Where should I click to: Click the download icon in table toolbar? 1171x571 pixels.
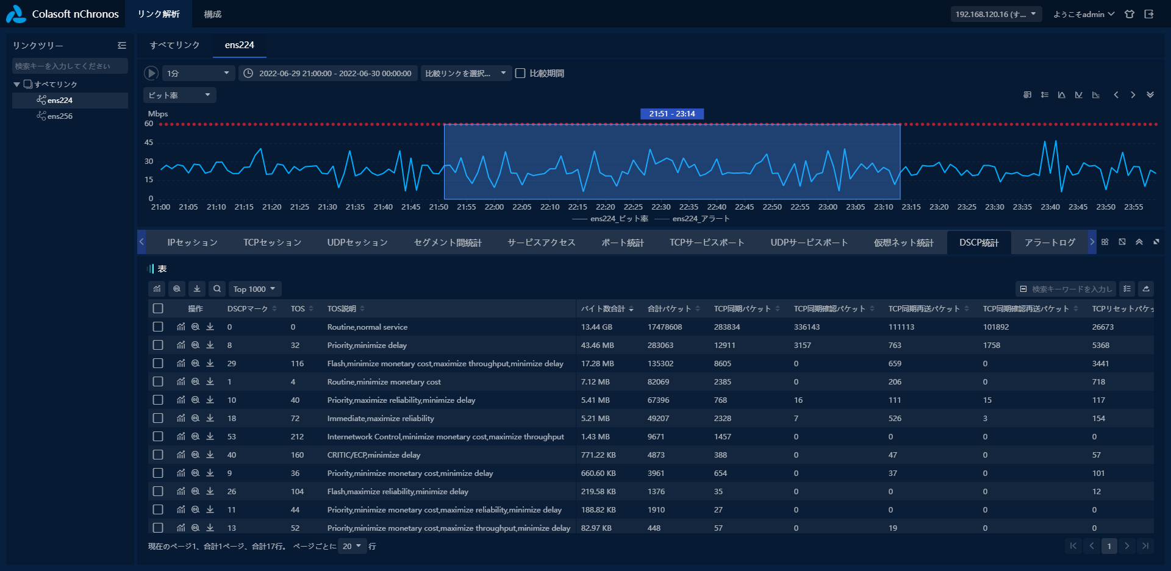coord(197,289)
